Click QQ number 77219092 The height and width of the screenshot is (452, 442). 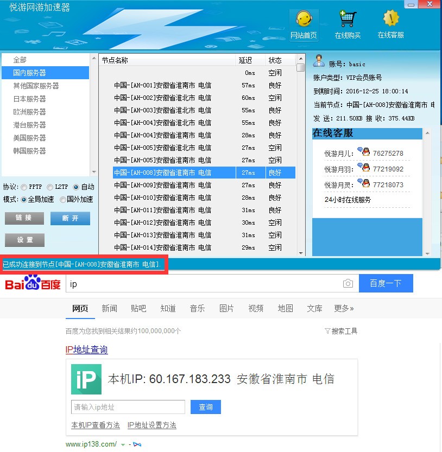388,169
